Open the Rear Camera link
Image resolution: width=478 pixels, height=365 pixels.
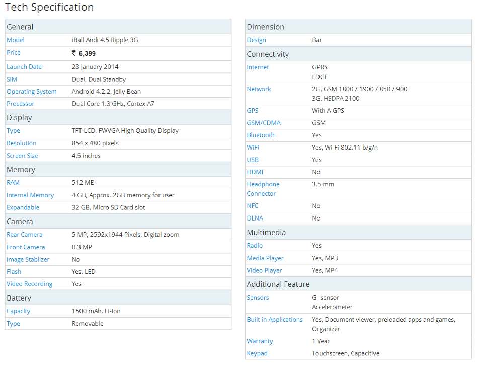coord(25,235)
